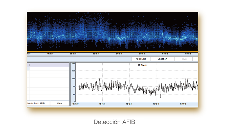Select the 01:40:48 marker on the timeline
Viewport: 229px width, 128px height.
50,54
